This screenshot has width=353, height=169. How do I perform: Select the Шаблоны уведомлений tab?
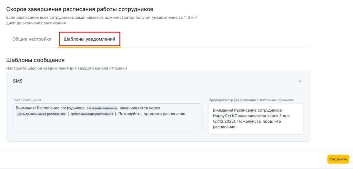(89, 39)
